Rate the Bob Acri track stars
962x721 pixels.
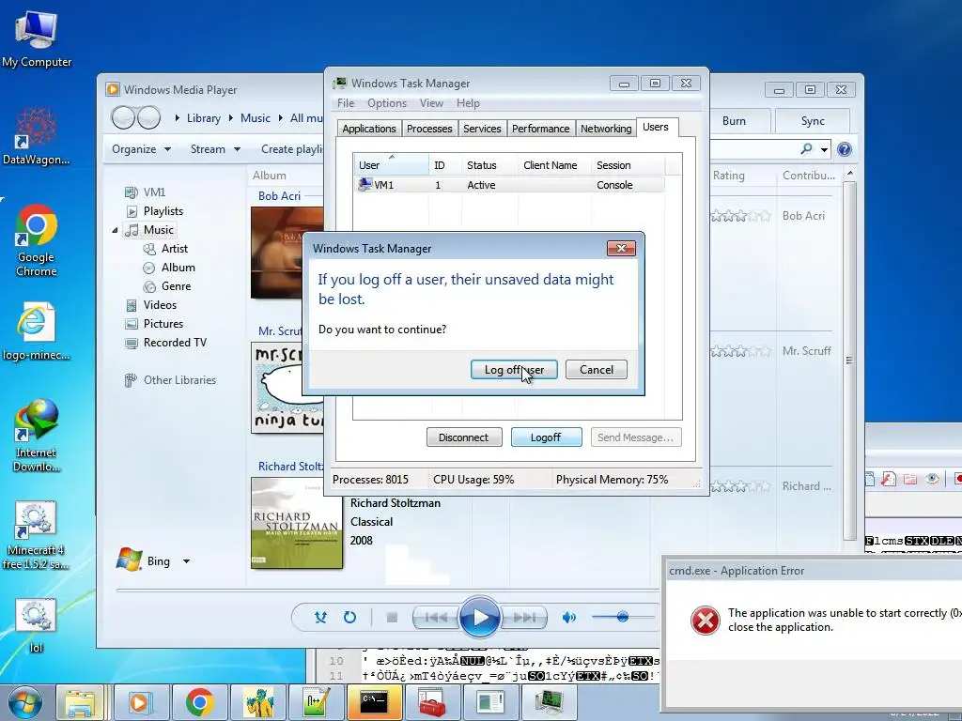click(x=740, y=216)
